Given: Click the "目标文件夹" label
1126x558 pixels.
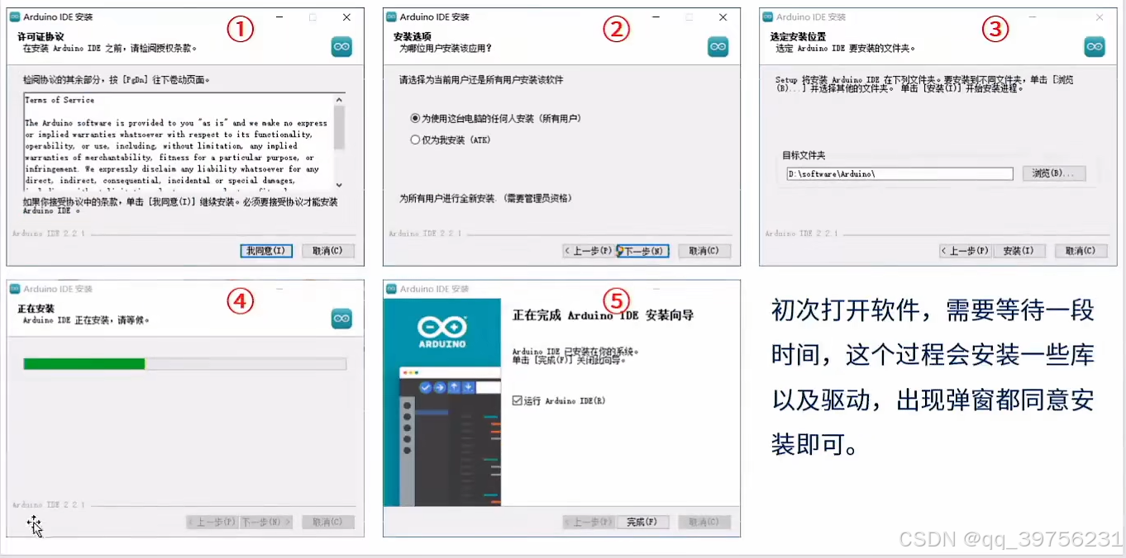Looking at the screenshot, I should click(x=804, y=155).
